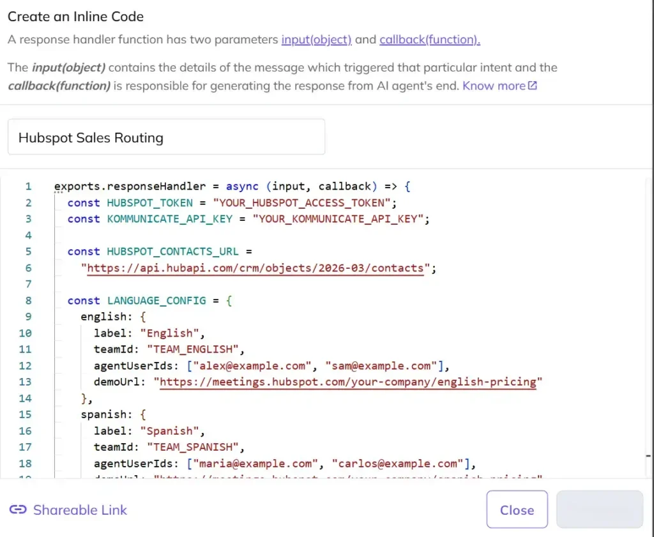Click the label "Spanish" string
654x537 pixels.
pyautogui.click(x=169, y=430)
